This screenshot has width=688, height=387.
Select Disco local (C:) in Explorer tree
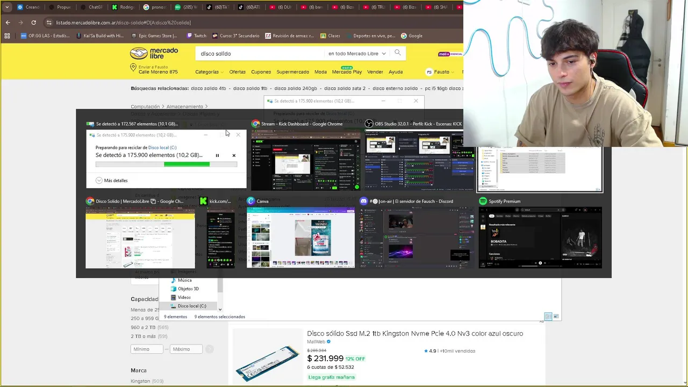point(188,306)
